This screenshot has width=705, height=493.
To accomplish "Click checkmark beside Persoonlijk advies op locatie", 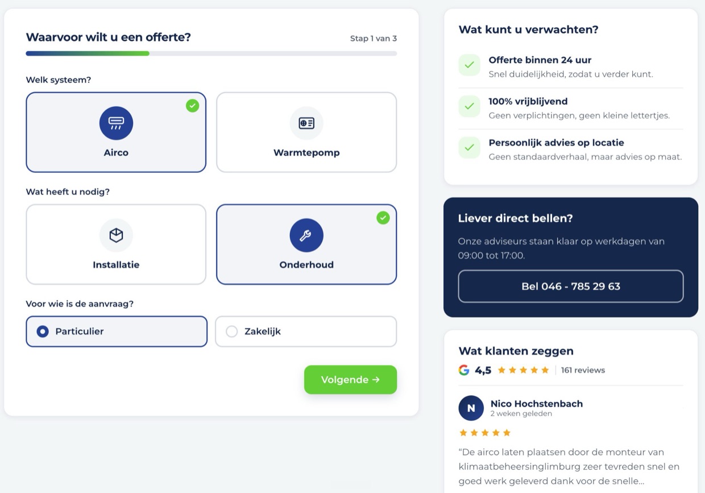I will click(x=469, y=147).
